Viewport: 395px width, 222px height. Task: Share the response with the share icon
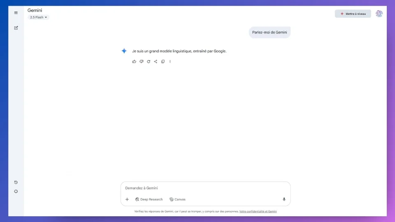(x=156, y=61)
